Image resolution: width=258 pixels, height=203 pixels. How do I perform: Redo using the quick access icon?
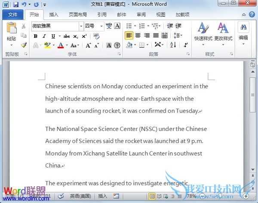[36, 4]
